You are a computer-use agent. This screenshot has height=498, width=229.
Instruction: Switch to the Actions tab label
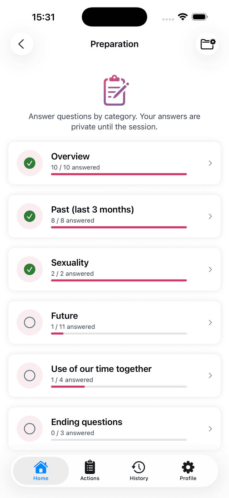tap(90, 478)
